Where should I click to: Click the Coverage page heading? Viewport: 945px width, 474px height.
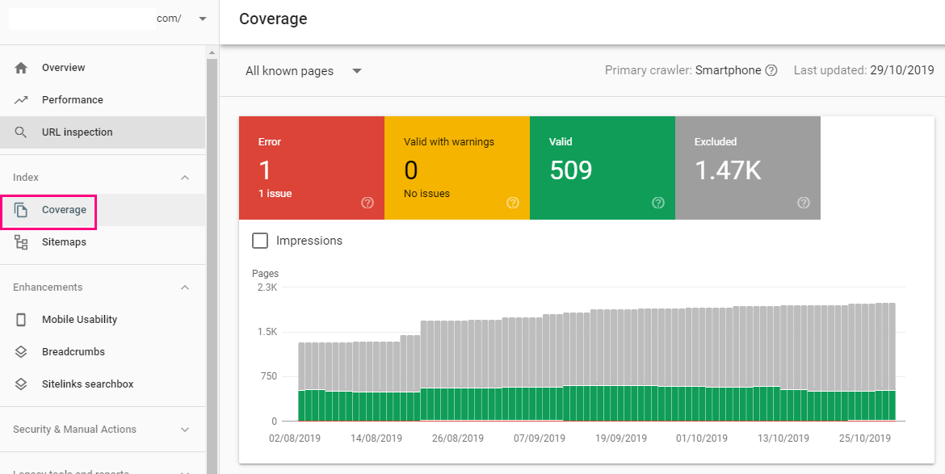[x=273, y=19]
